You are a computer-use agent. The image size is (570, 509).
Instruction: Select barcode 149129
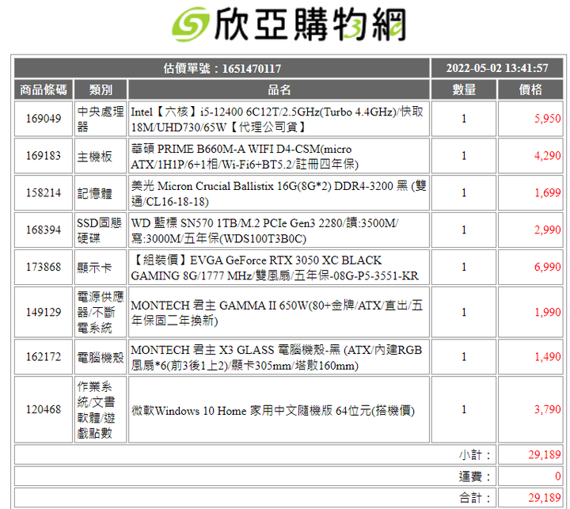coord(44,312)
